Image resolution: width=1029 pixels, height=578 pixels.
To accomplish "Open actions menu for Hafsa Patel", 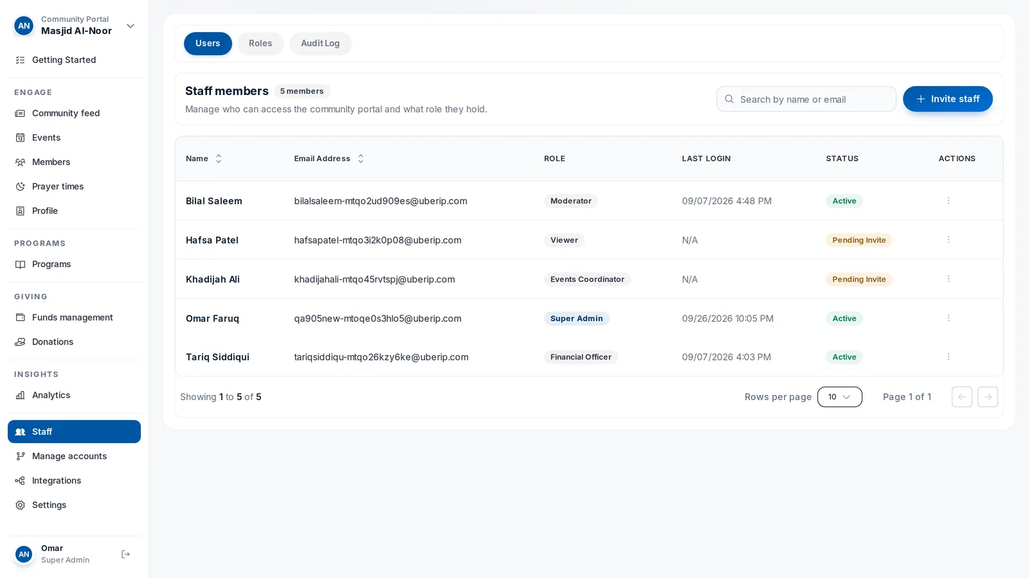I will point(948,240).
